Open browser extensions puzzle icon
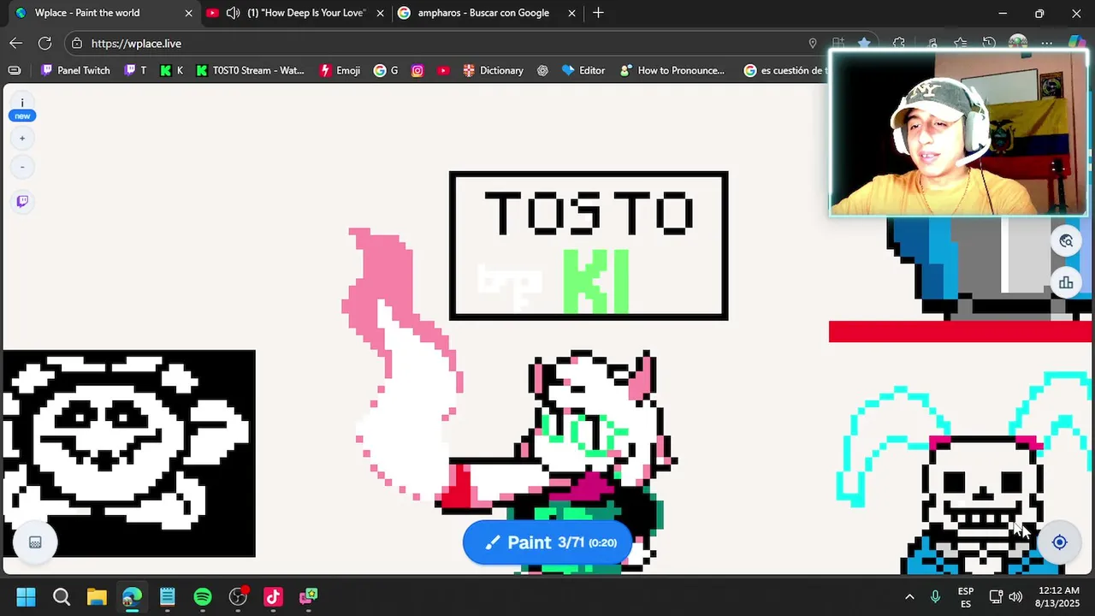1095x616 pixels. (899, 43)
